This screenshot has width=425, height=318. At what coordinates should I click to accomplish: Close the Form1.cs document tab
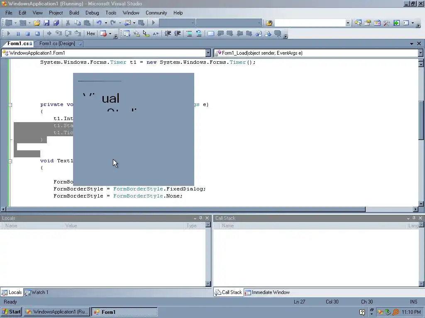click(419, 43)
